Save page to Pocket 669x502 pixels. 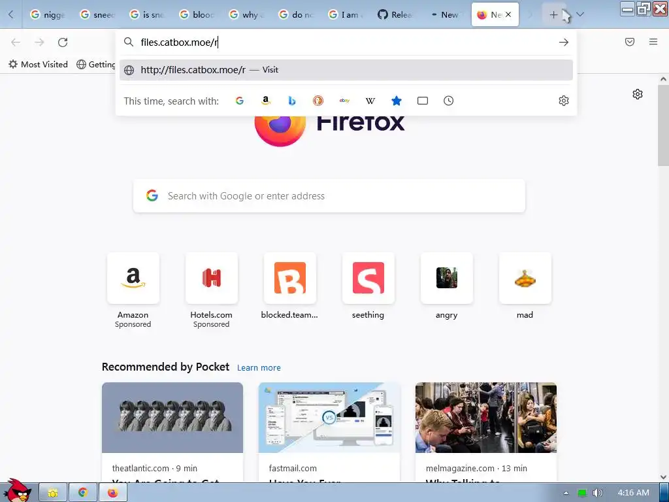click(x=630, y=42)
